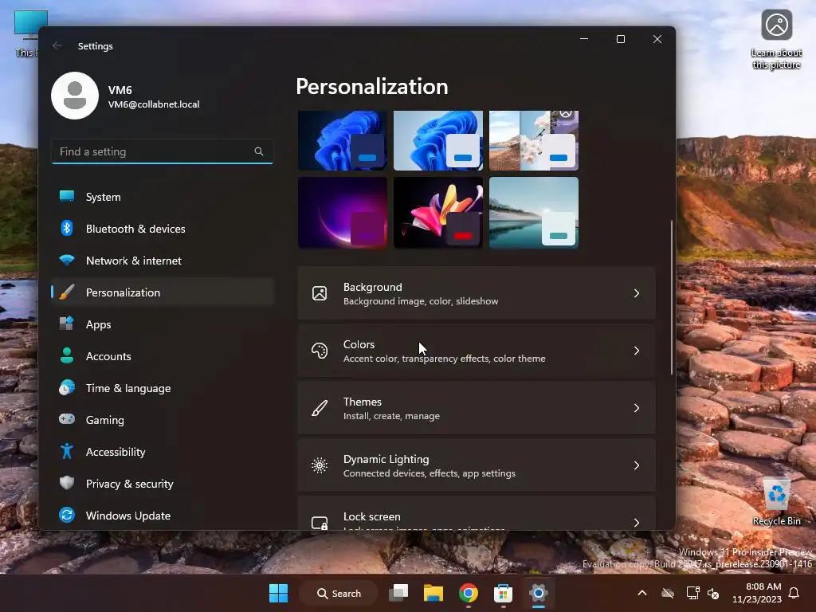
Task: Click the Accessibility figure icon
Action: pos(67,451)
